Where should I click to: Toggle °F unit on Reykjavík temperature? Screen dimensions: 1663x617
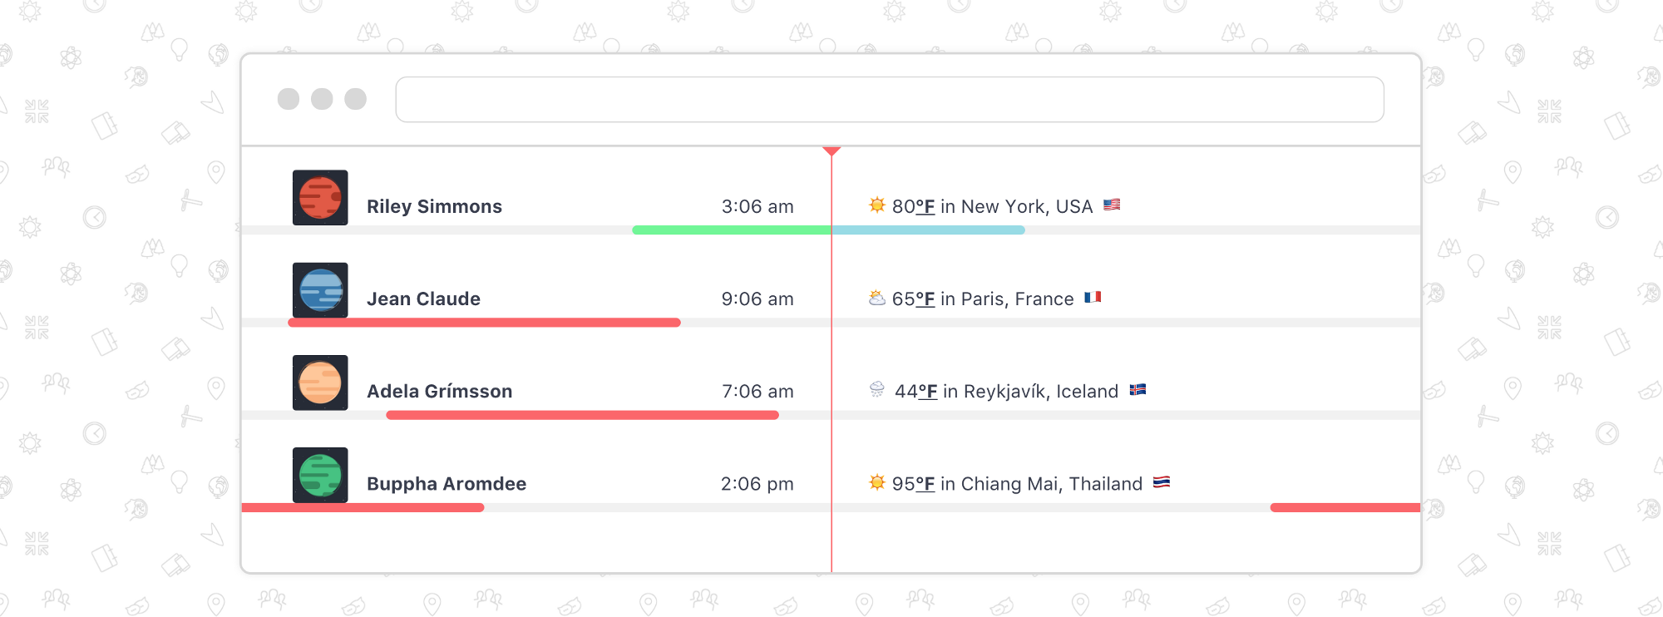click(928, 391)
